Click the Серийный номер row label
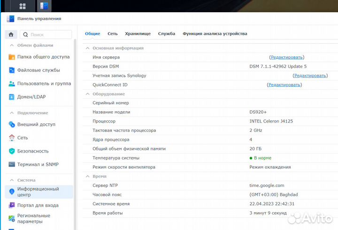The image size is (338, 230). click(111, 103)
